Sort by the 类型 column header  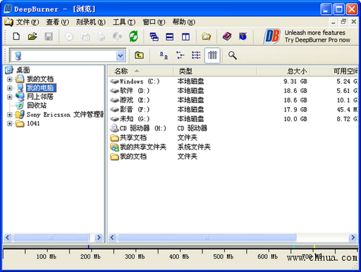[x=215, y=71]
